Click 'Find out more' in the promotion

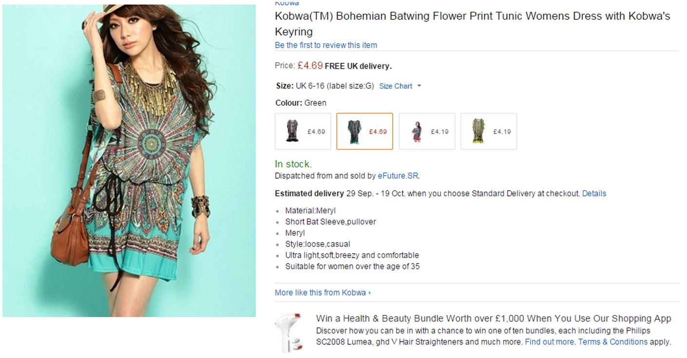[x=549, y=342]
